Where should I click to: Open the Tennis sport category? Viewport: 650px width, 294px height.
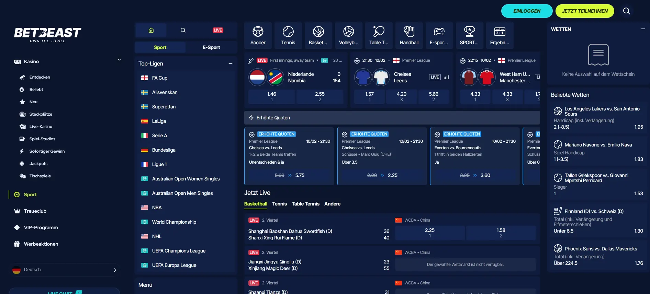pyautogui.click(x=288, y=35)
